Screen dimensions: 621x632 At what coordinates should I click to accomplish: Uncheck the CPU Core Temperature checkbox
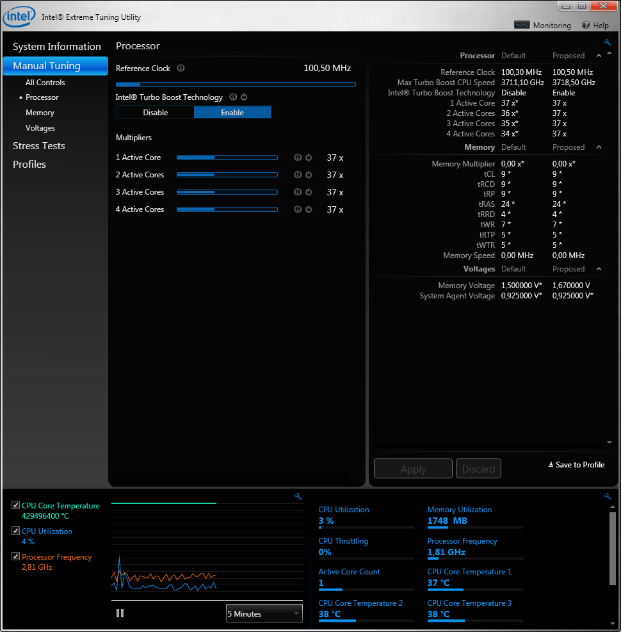[x=16, y=506]
